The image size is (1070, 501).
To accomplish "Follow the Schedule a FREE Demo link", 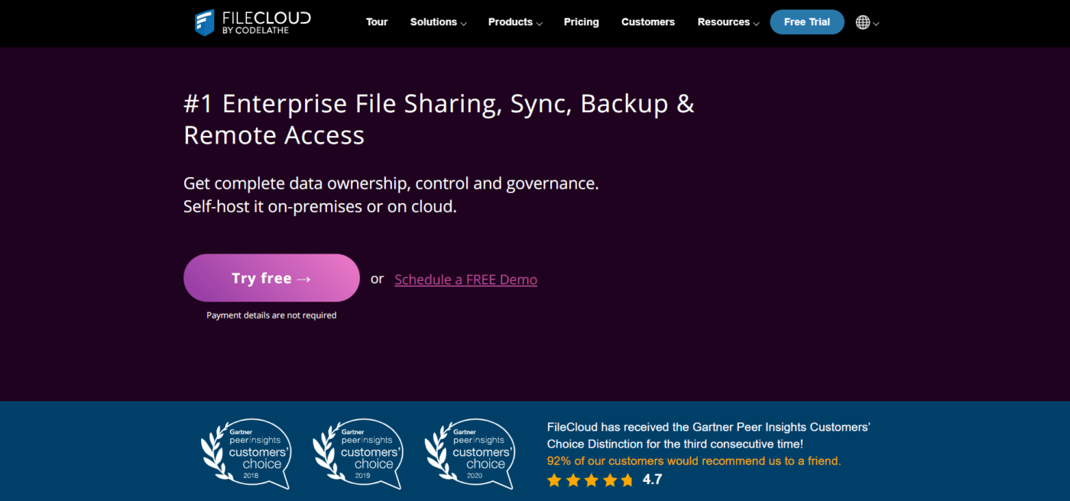I will 465,280.
